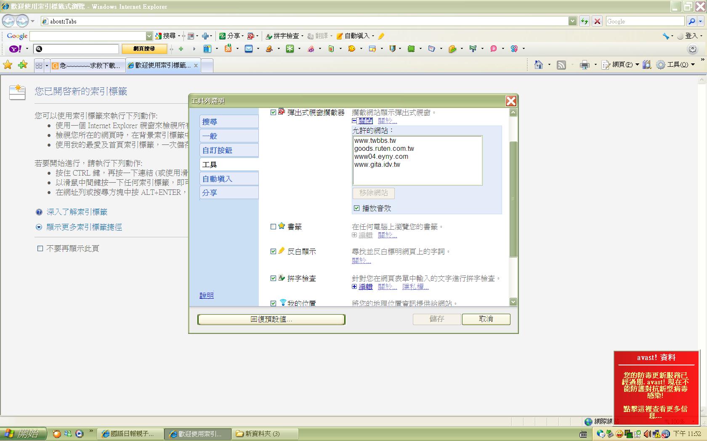This screenshot has height=441, width=707.
Task: Click Yahoo toolbar search input field
Action: pos(76,49)
